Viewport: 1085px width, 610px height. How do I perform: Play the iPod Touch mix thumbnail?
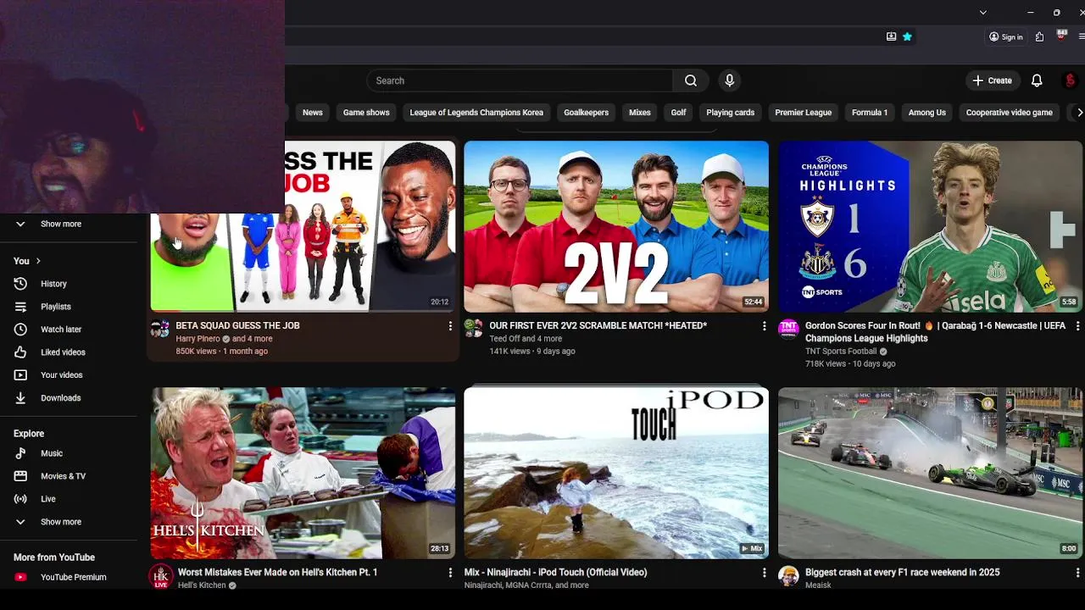point(616,474)
